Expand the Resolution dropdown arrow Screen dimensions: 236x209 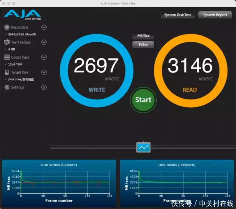[44, 27]
